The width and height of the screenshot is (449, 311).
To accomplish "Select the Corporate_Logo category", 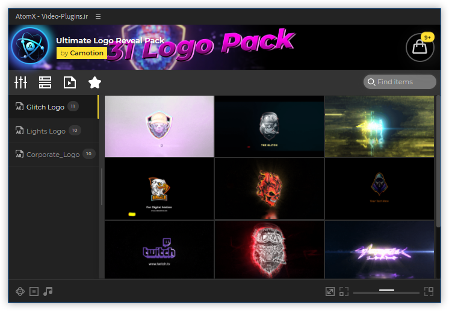I will (x=54, y=155).
